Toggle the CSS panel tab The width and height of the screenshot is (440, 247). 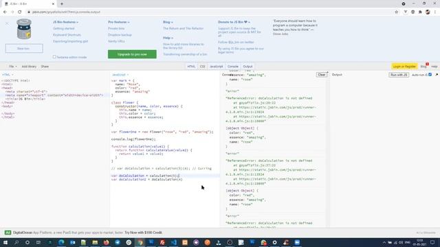coord(202,67)
